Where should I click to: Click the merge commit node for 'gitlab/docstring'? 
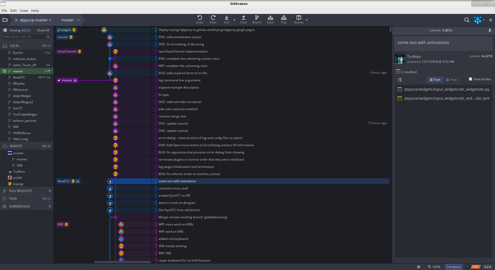pos(115,217)
